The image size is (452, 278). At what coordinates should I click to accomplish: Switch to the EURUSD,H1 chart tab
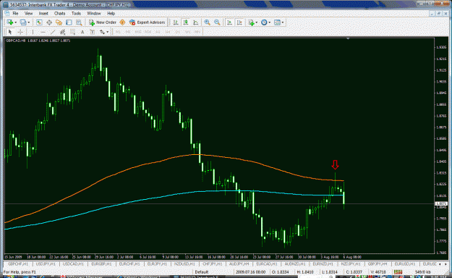coord(404,264)
